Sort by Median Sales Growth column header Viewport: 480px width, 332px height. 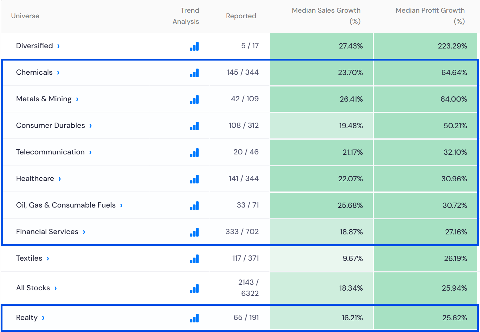pyautogui.click(x=326, y=16)
